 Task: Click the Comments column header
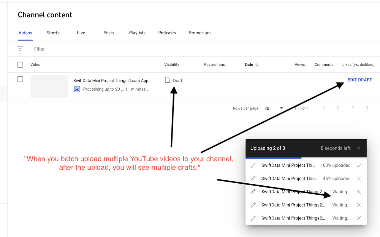point(324,65)
